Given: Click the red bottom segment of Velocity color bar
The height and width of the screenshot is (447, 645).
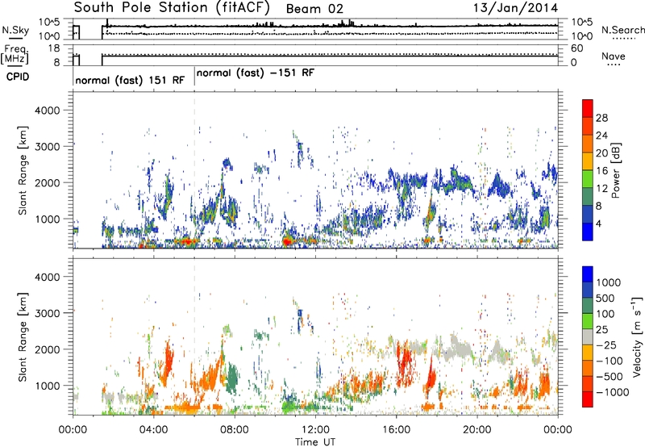Looking at the screenshot, I should pyautogui.click(x=588, y=399).
